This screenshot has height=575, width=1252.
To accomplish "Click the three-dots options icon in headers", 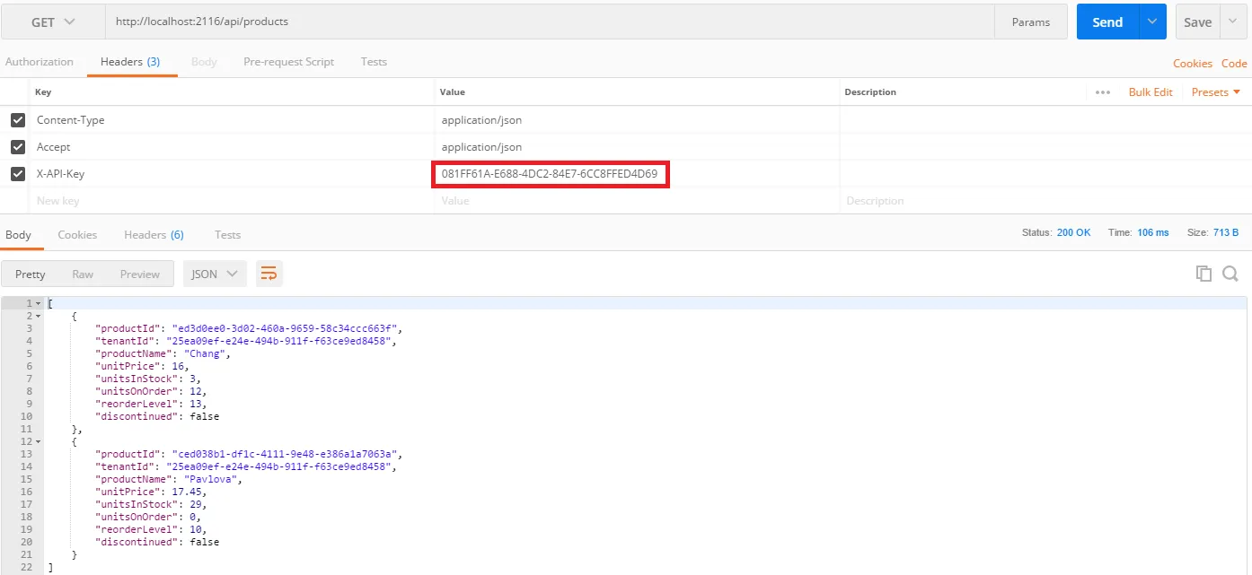I will point(1103,92).
